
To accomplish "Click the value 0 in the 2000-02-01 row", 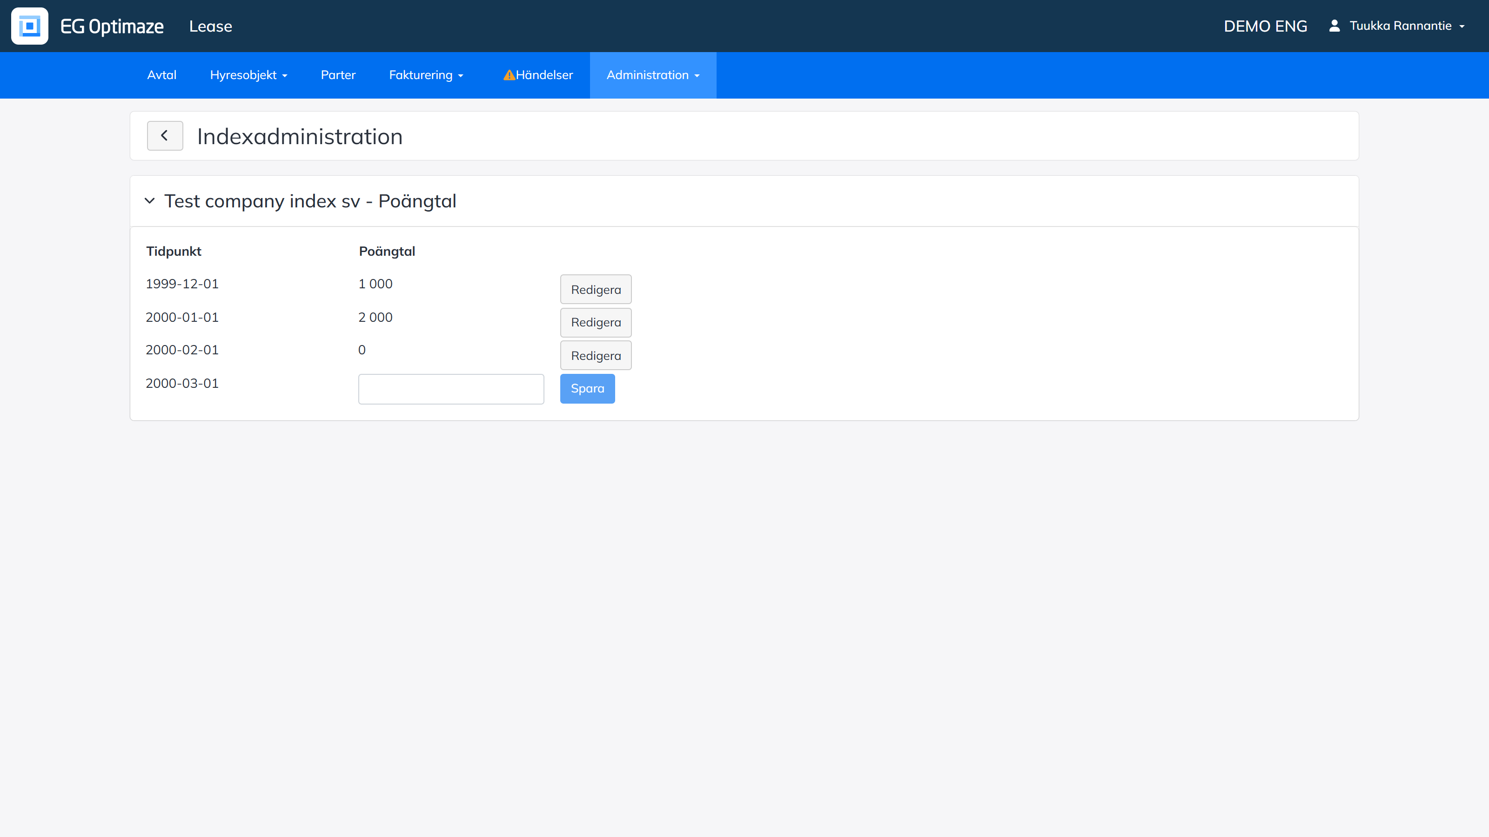I will click(x=362, y=350).
